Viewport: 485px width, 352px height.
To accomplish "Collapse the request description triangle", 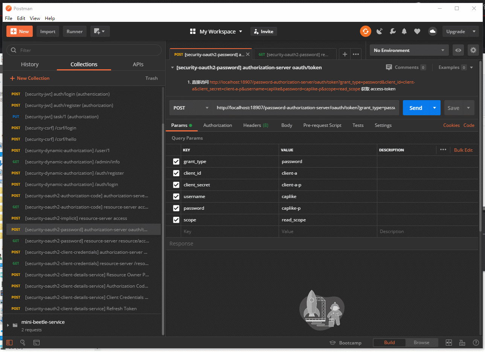I will pyautogui.click(x=172, y=67).
